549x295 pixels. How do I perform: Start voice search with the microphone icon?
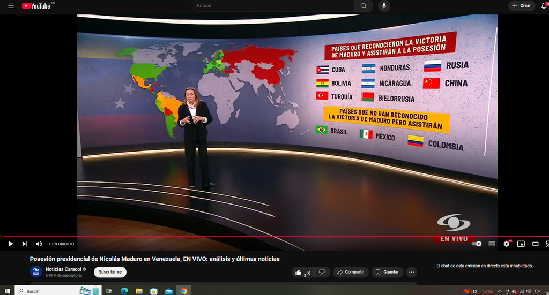pyautogui.click(x=384, y=6)
